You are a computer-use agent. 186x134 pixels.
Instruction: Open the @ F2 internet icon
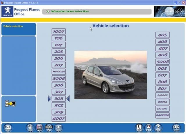point(30,128)
